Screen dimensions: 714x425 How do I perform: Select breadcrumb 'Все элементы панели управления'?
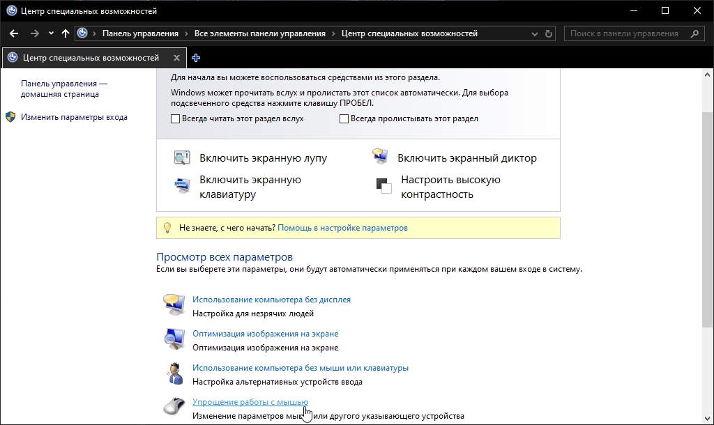260,33
